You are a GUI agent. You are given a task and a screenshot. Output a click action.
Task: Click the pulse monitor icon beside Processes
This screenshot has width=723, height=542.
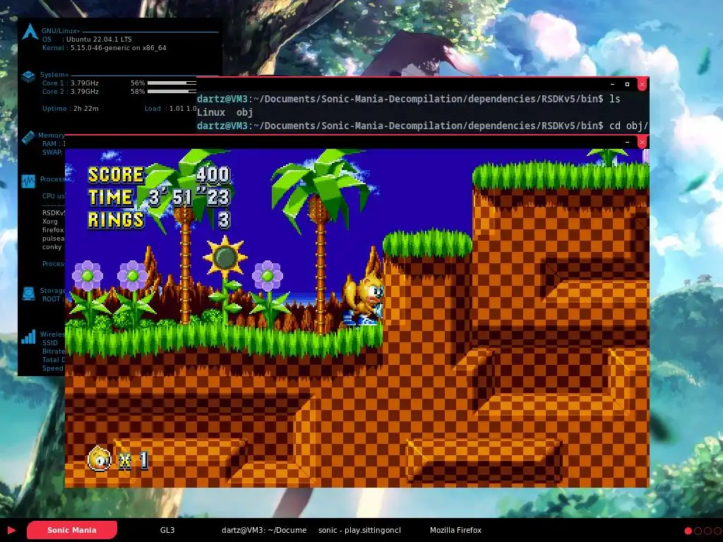[x=28, y=181]
